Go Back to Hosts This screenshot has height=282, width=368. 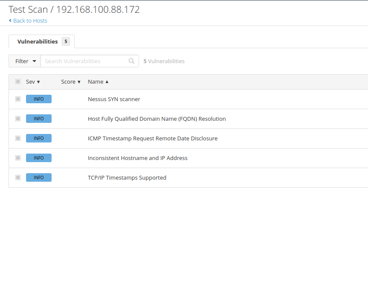point(30,20)
